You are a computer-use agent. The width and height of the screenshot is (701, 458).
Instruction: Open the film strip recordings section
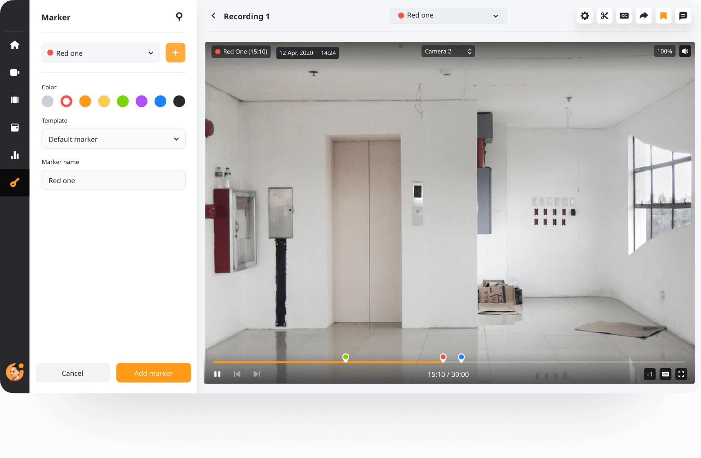click(15, 100)
